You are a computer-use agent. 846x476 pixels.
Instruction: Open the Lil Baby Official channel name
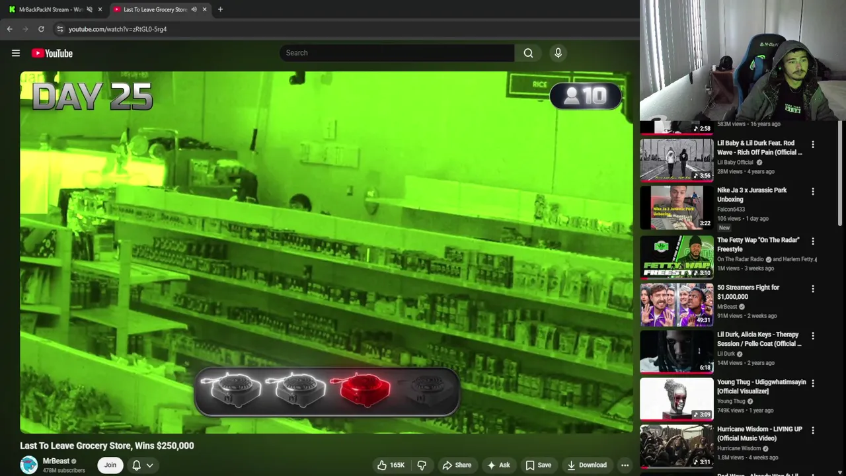point(735,162)
